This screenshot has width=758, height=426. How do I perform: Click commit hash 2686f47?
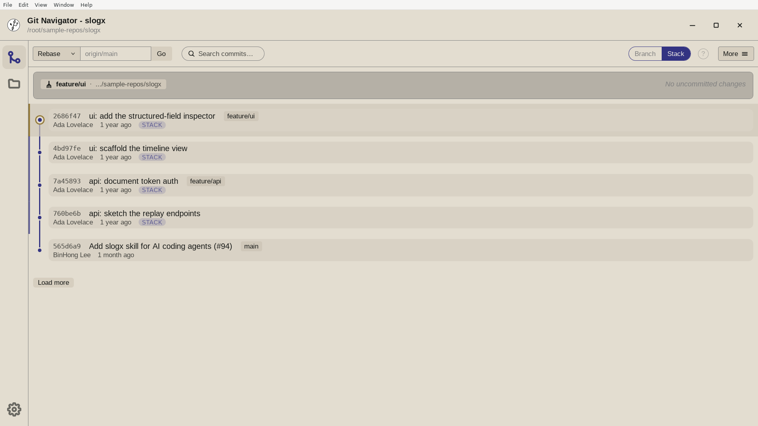pyautogui.click(x=67, y=116)
